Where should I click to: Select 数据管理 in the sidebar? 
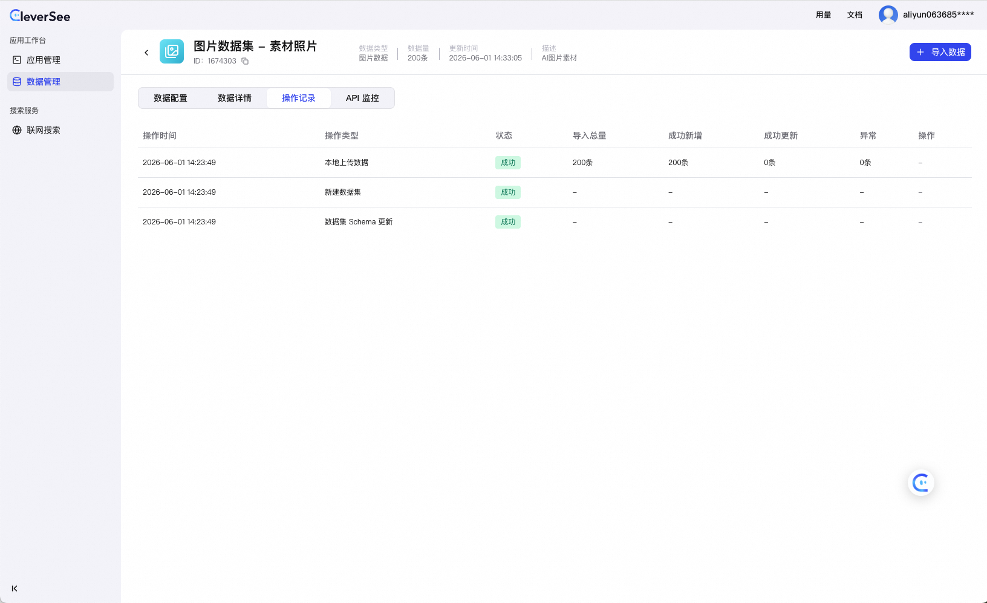60,82
